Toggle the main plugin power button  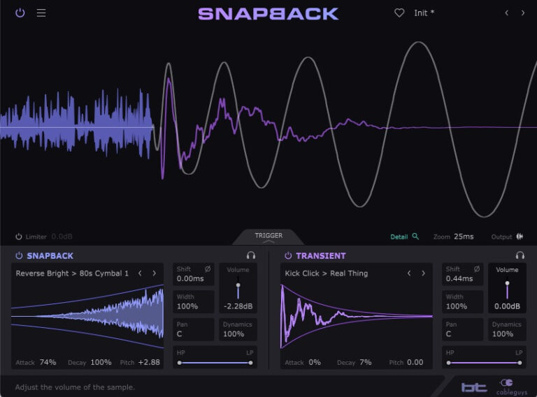coord(20,13)
